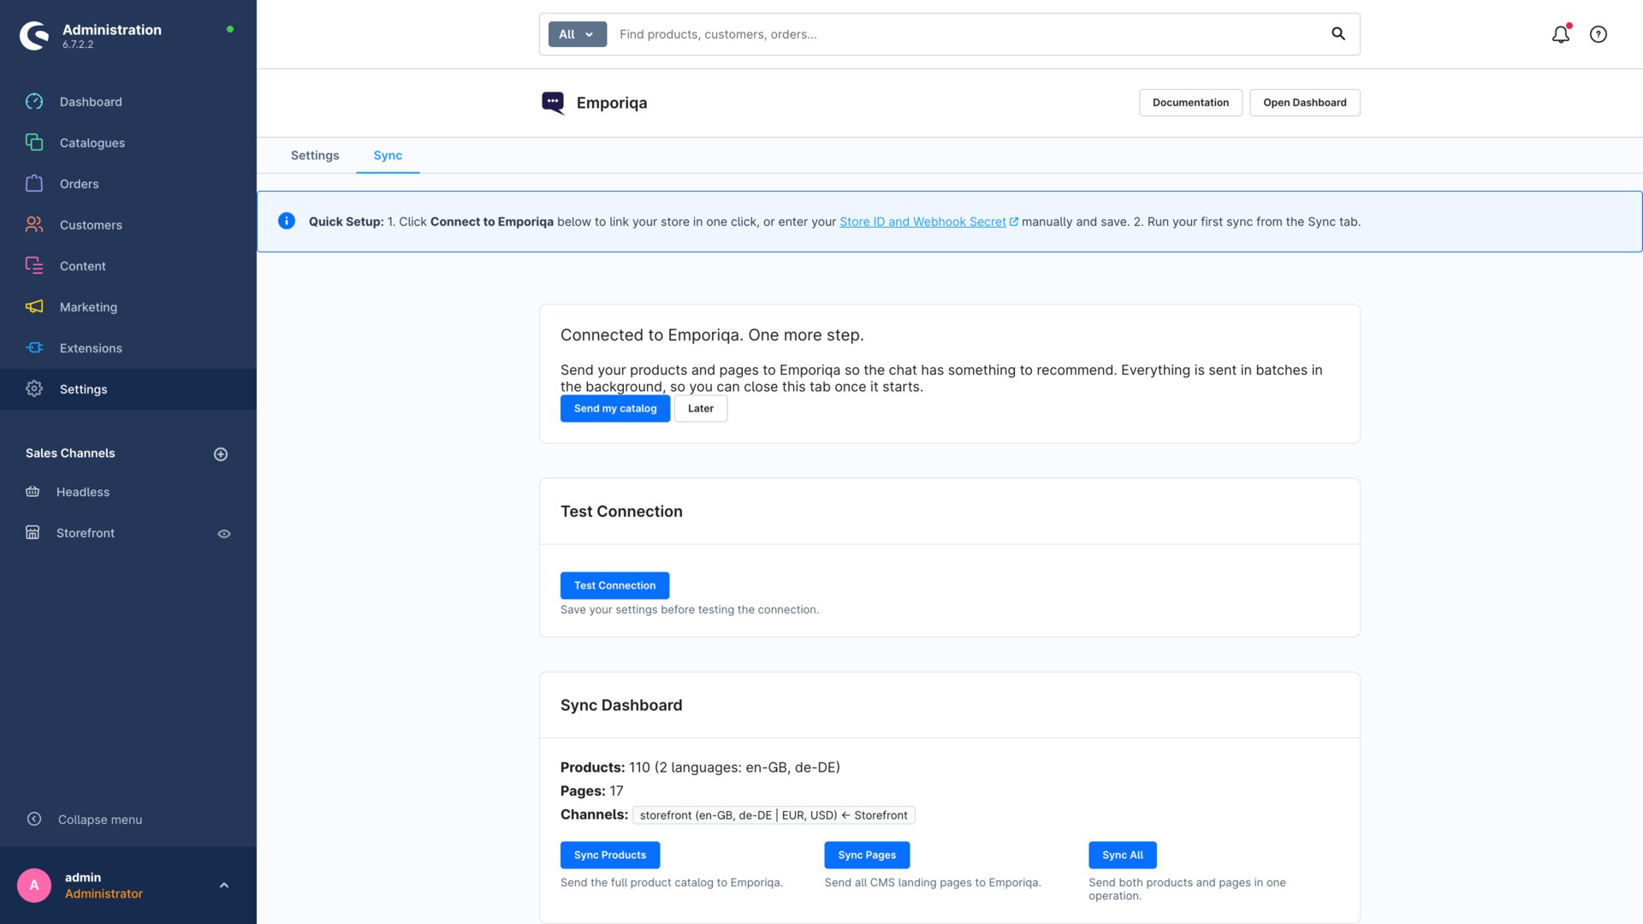Open the Dashboard gauge icon

tap(34, 102)
